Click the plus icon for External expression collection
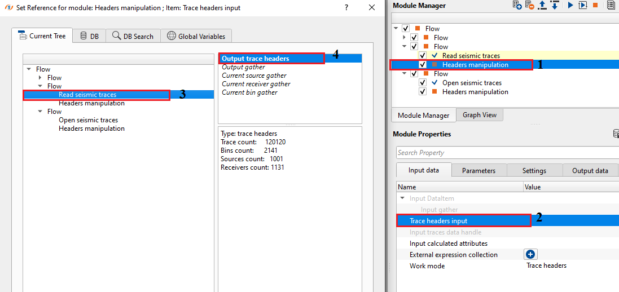619x292 pixels. pos(530,255)
